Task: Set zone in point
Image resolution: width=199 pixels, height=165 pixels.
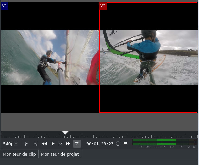Action: [x=26, y=144]
